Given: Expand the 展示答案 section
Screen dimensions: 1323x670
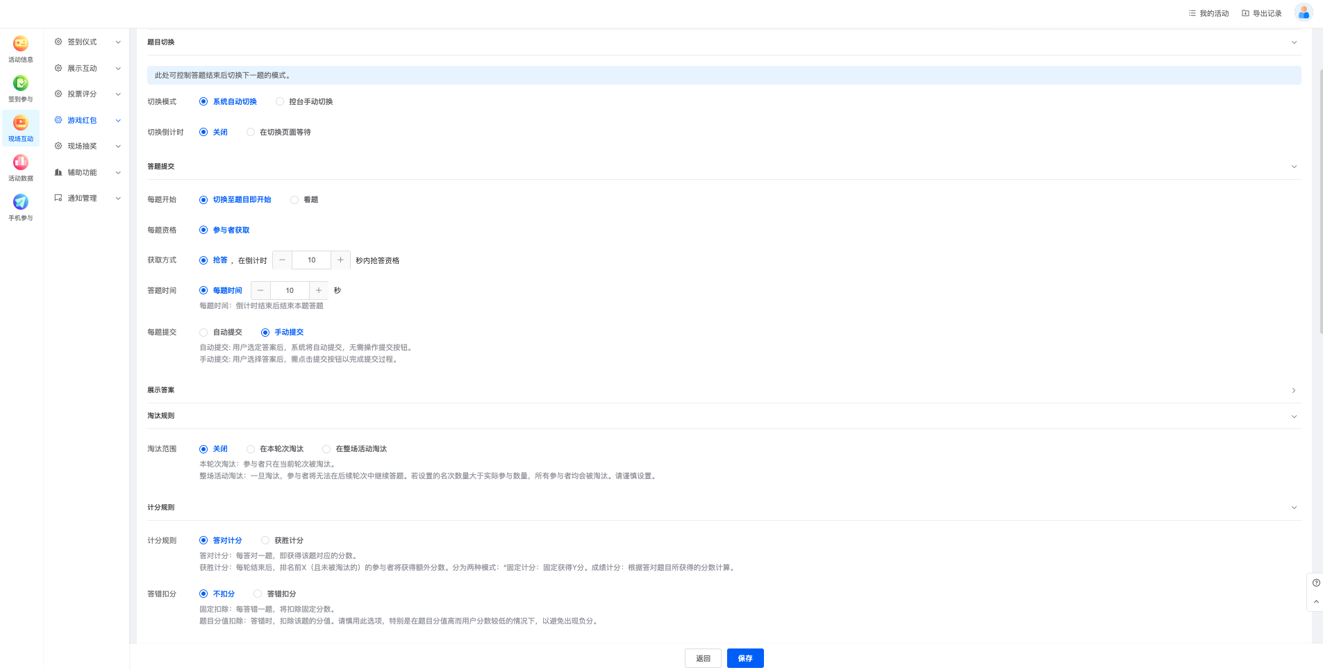Looking at the screenshot, I should point(1293,391).
